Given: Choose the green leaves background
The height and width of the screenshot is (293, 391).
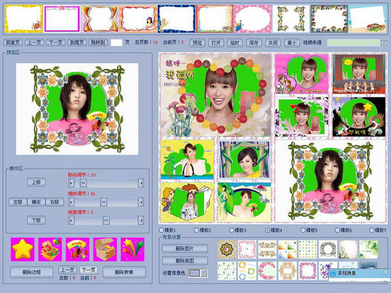Looking at the screenshot, I should (368, 249).
